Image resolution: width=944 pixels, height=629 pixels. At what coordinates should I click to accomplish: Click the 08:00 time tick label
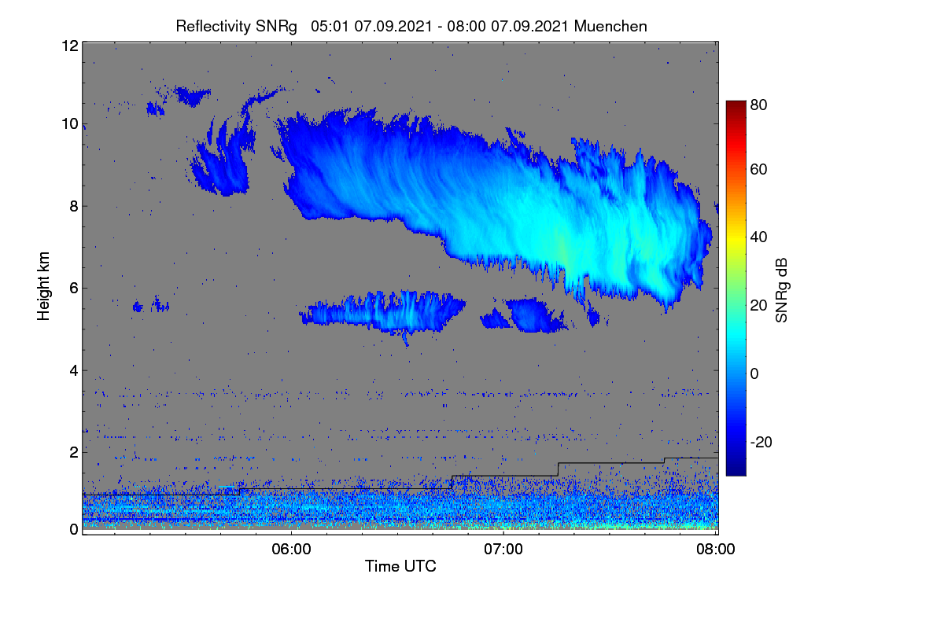pos(715,549)
